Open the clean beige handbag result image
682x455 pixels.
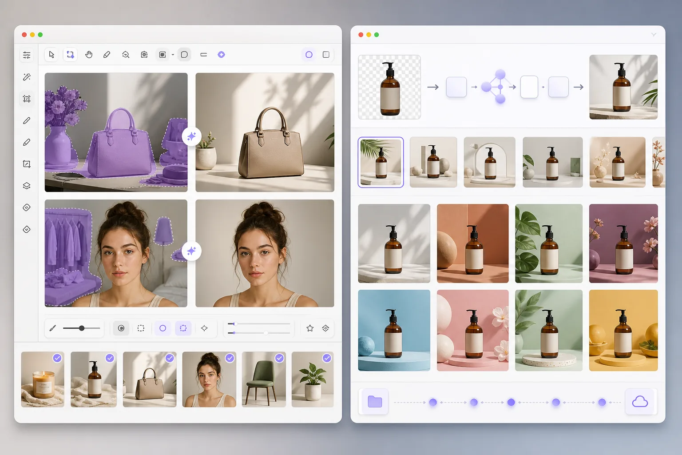(265, 132)
